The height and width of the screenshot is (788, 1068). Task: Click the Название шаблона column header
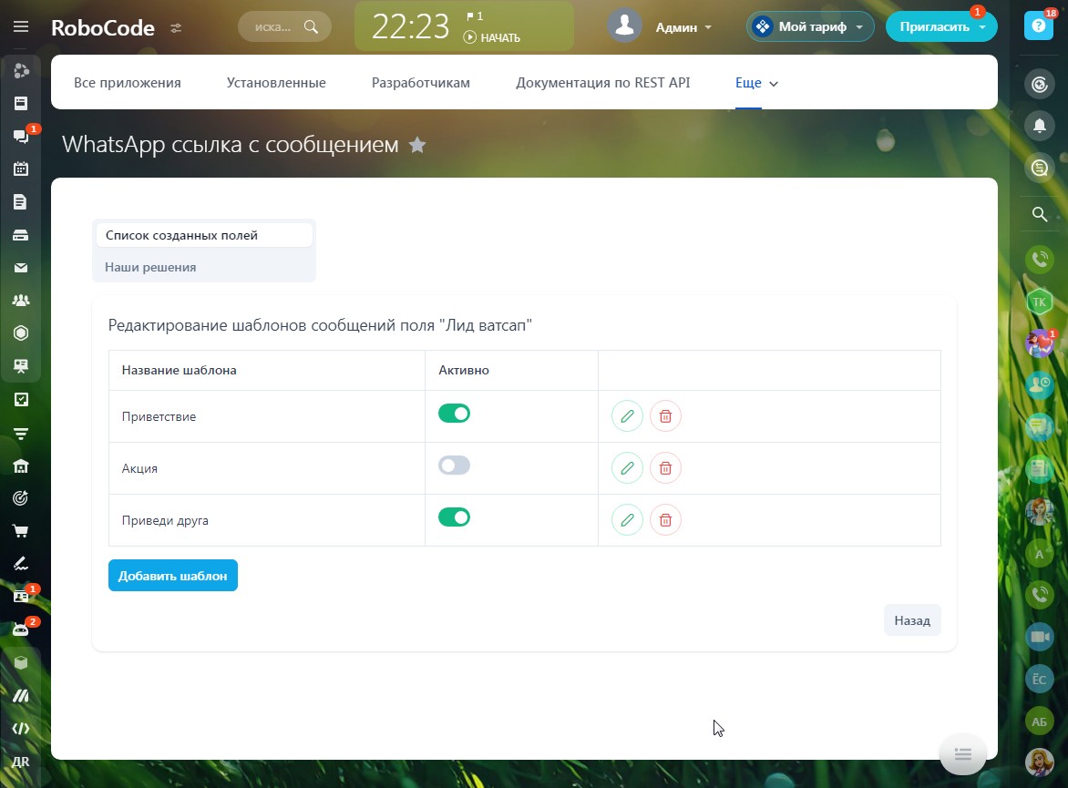click(180, 370)
